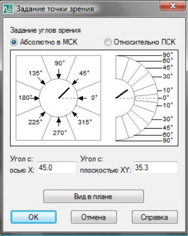Click the Отмена button
Screen dimensions: 188x236
94,217
